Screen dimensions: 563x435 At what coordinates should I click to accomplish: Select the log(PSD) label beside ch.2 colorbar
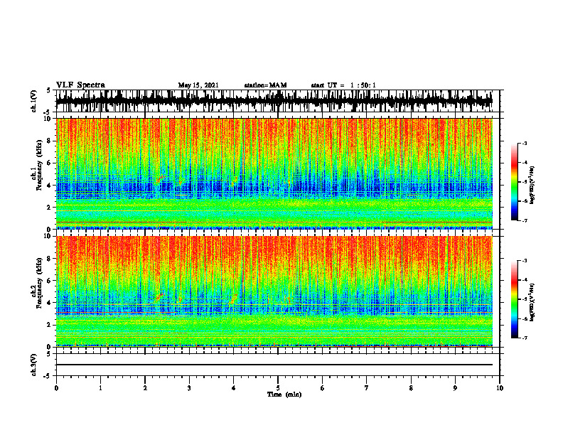[x=532, y=302]
